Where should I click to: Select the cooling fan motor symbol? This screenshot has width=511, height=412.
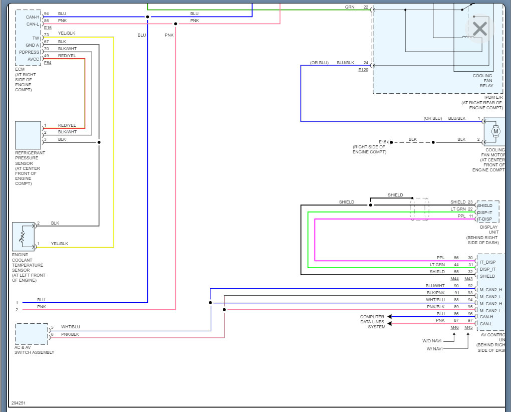495,131
